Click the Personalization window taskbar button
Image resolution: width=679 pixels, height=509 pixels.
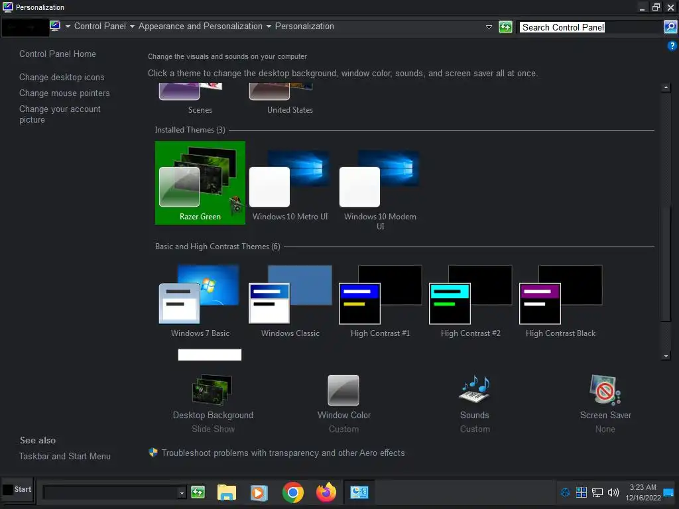click(359, 492)
